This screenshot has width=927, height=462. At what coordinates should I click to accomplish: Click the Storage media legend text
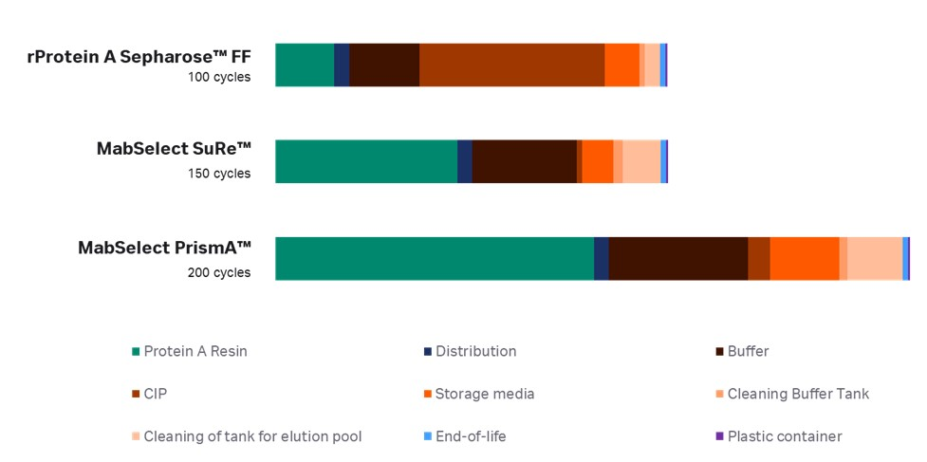[485, 395]
